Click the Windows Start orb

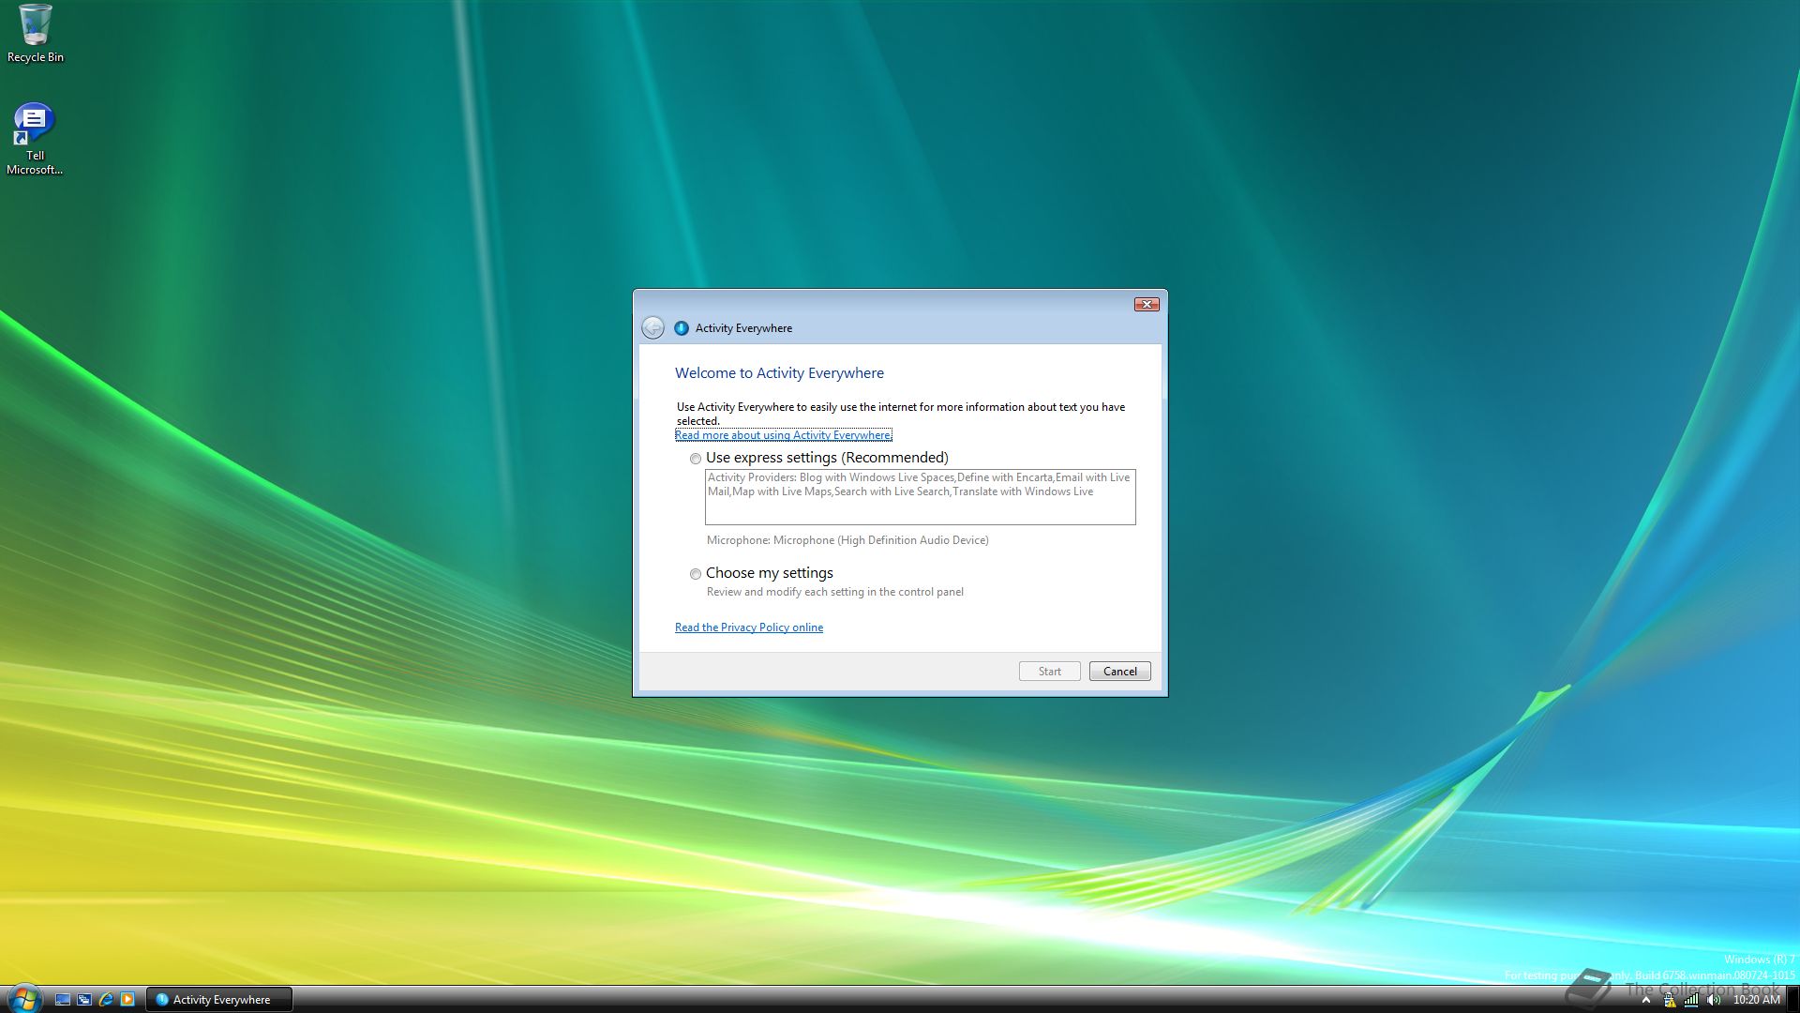(x=24, y=999)
